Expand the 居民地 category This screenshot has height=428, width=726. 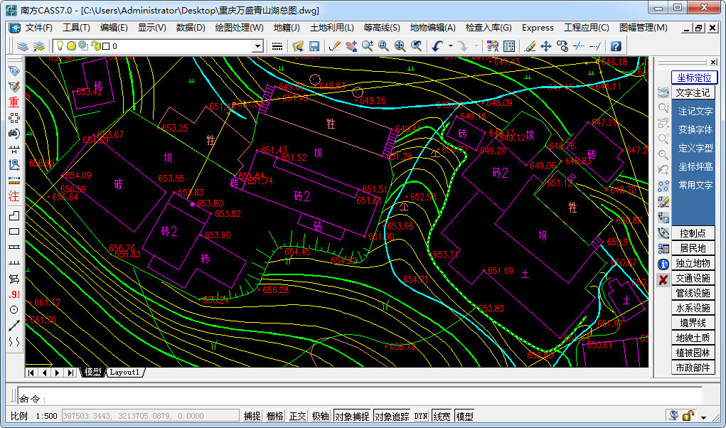693,248
